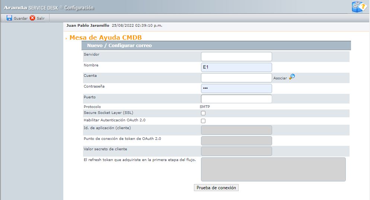Click the Id. de aplicación (cliente) field
This screenshot has width=370, height=200.
point(236,130)
